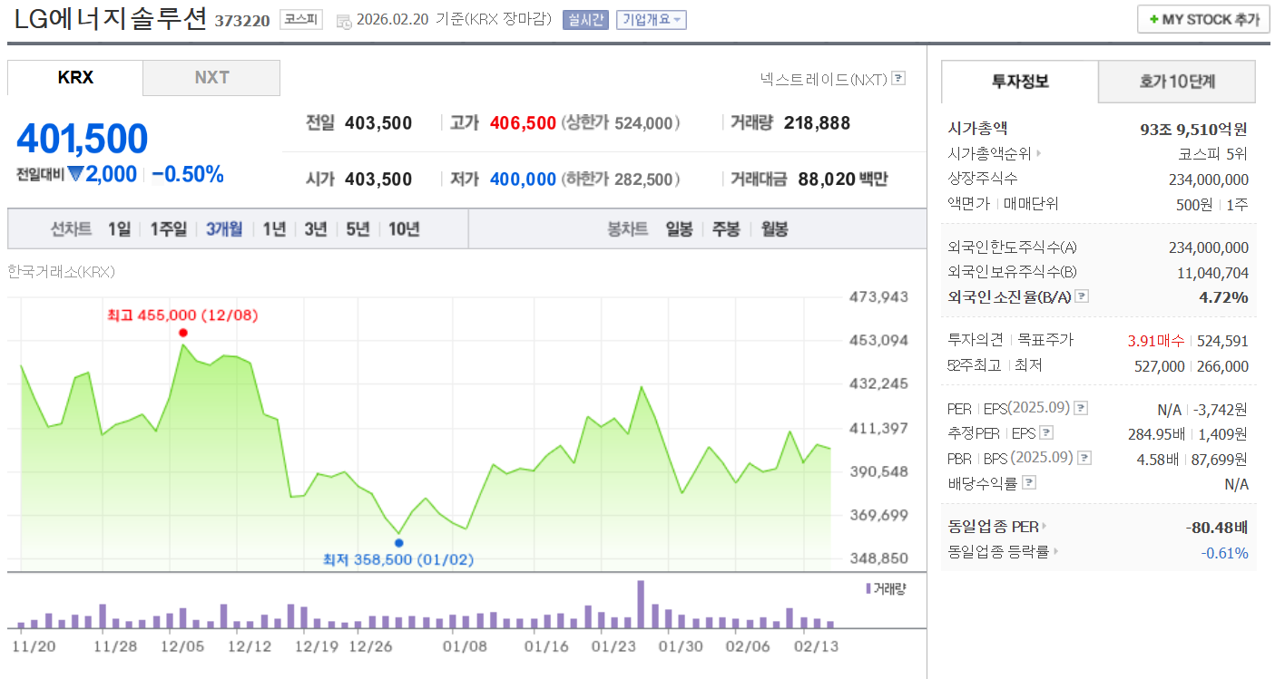1275x679 pixels.
Task: Switch to the NXT tab
Action: click(x=211, y=78)
